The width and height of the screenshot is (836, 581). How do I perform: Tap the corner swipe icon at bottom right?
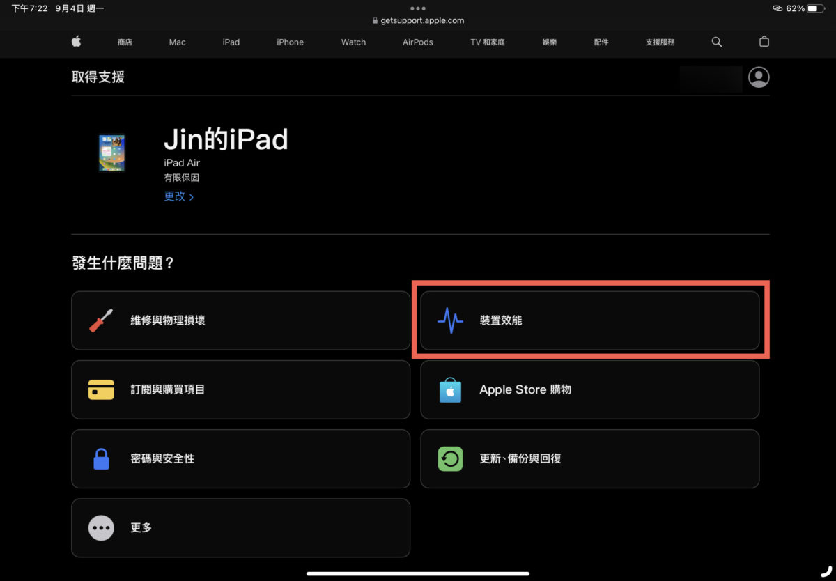pos(826,571)
